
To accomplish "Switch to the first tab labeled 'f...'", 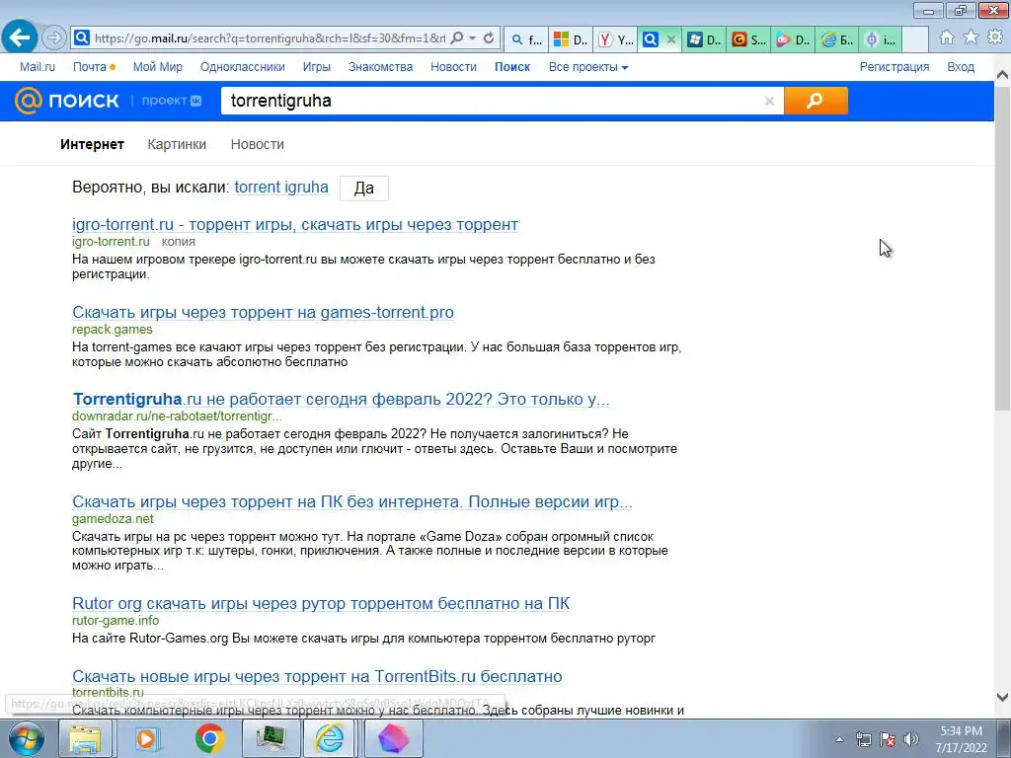I will (x=526, y=39).
